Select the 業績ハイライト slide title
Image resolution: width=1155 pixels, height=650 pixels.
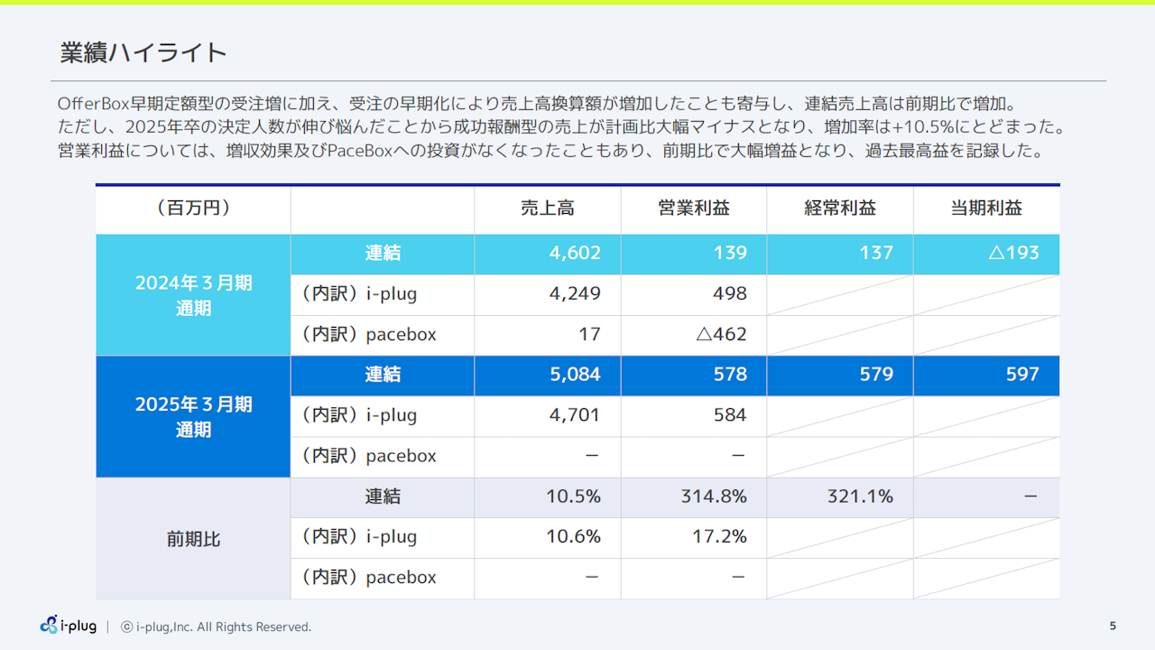(143, 52)
